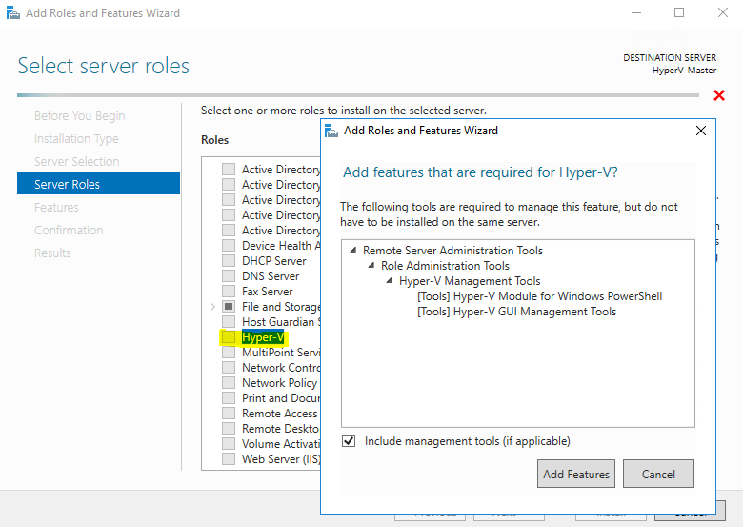This screenshot has width=743, height=527.
Task: Collapse Hyper-V Management Tools node
Action: (x=390, y=280)
